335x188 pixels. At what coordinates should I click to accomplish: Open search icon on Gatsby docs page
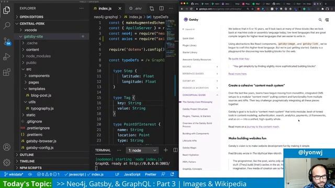(x=320, y=20)
